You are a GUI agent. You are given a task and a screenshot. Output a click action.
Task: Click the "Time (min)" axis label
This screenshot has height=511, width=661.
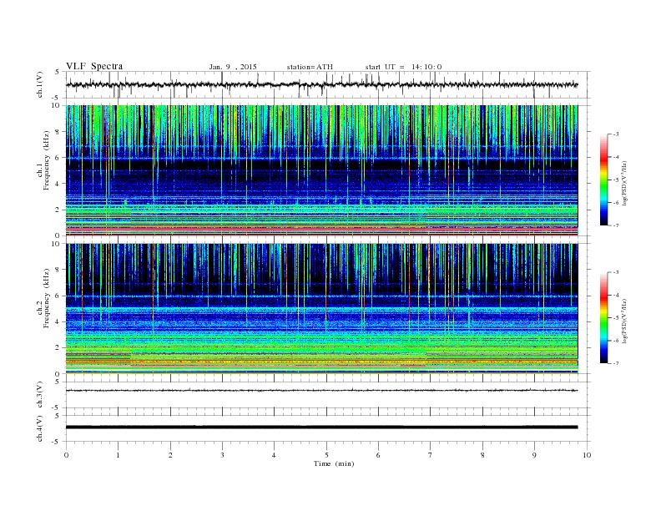click(334, 463)
